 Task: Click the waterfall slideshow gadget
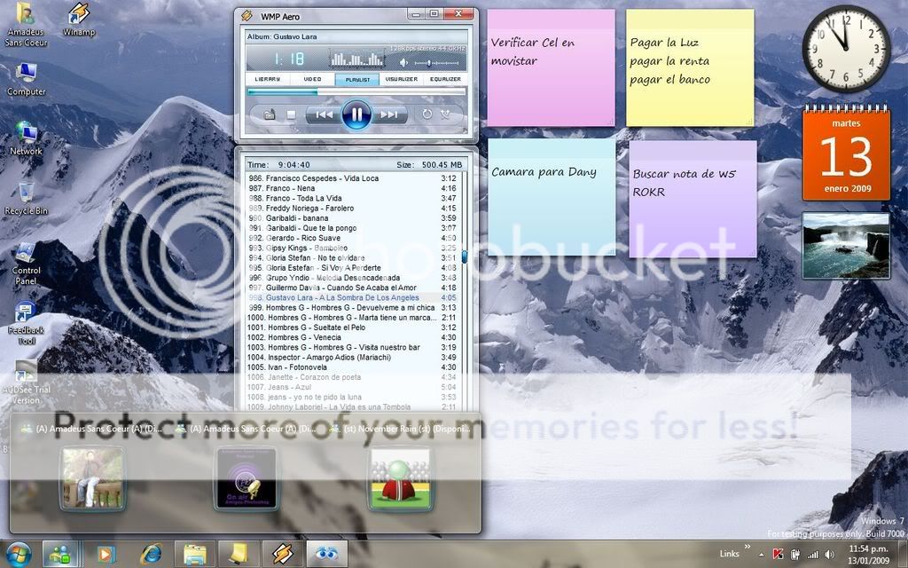pos(845,245)
